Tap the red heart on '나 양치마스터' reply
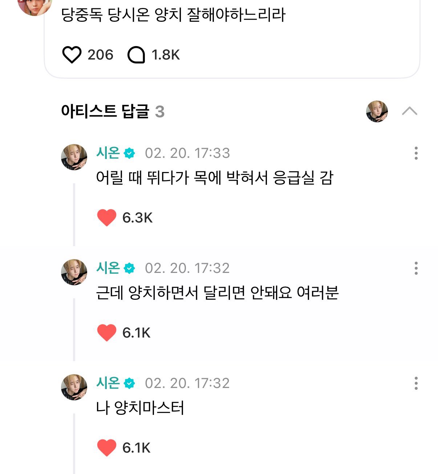This screenshot has width=438, height=474. click(x=107, y=448)
